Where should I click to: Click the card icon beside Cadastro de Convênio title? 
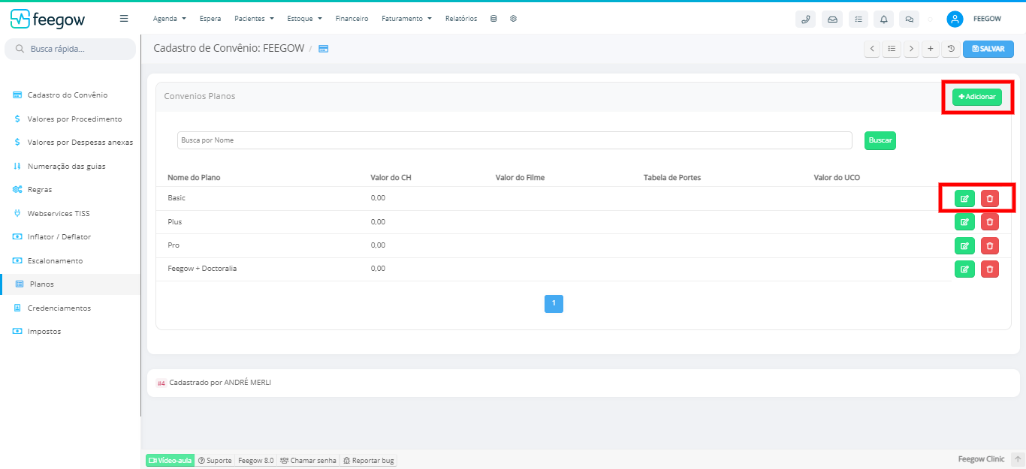tap(324, 49)
